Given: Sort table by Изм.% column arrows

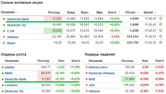Looking at the screenshot, I should [x=119, y=12].
